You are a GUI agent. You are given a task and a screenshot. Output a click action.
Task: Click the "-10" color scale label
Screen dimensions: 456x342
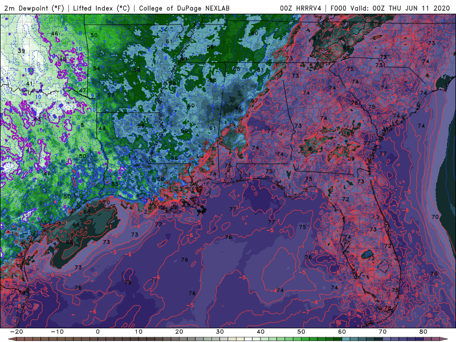[57, 332]
